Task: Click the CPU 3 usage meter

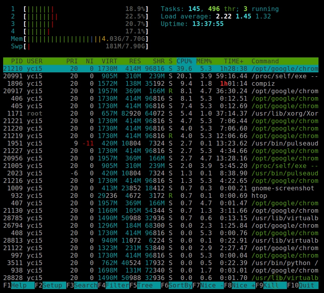Action: 80,24
